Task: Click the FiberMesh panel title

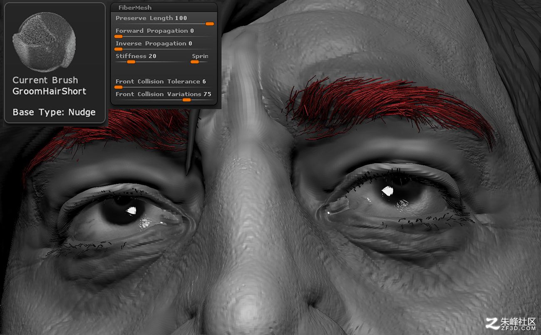Action: (135, 7)
